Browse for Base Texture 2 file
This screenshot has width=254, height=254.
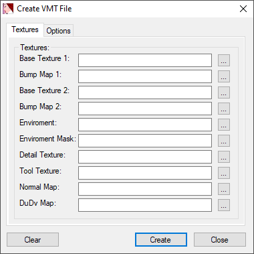click(x=224, y=92)
